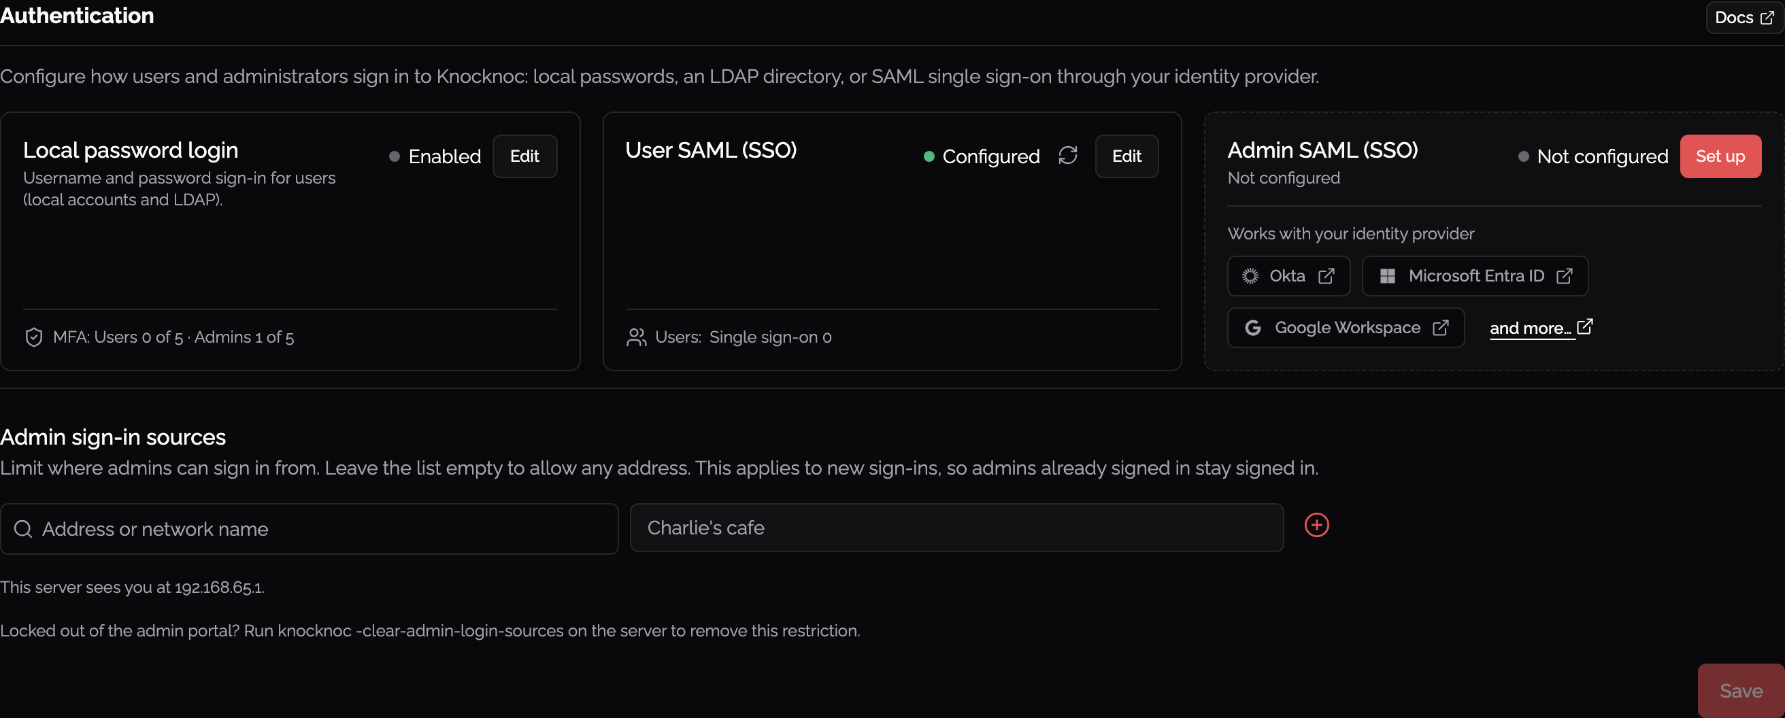Click the search magnifier in address field
The image size is (1785, 718).
coord(23,529)
